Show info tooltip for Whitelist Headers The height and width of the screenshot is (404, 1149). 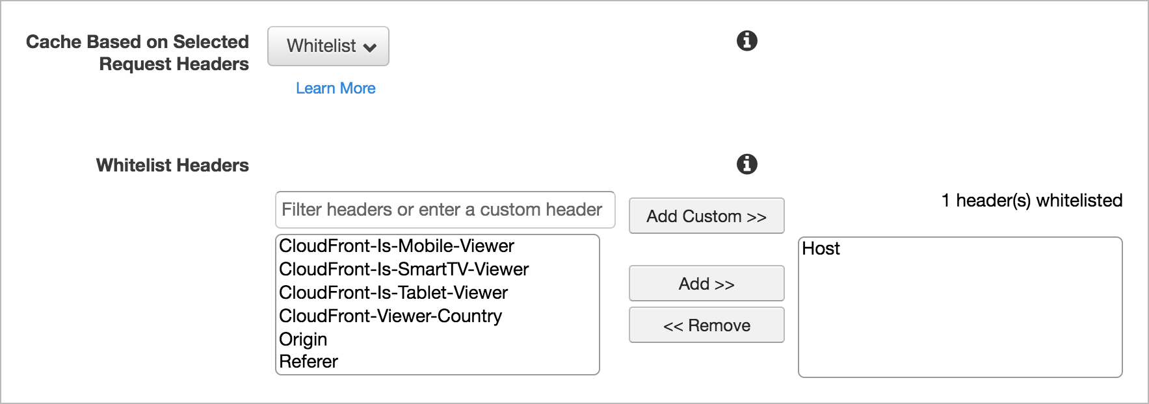pyautogui.click(x=746, y=164)
